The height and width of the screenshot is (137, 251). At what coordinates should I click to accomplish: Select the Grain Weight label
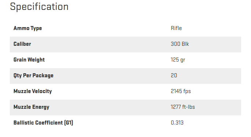click(29, 60)
